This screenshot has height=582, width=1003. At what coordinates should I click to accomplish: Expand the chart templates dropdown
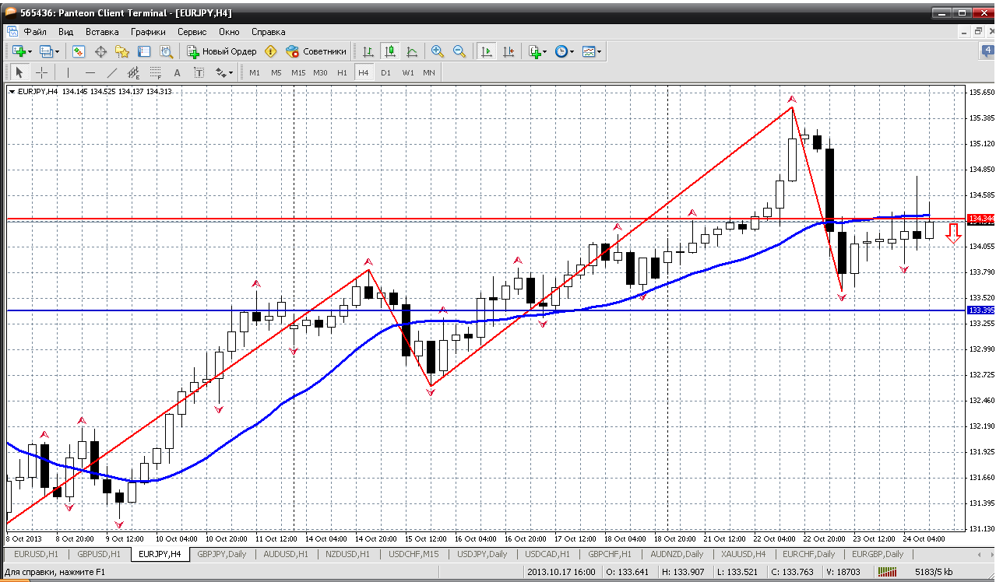tap(592, 51)
